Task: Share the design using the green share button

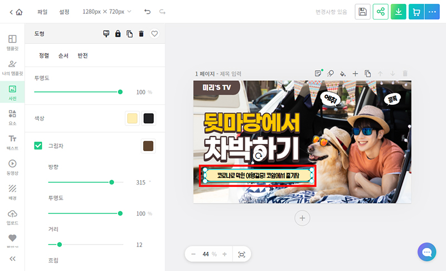Action: 380,12
